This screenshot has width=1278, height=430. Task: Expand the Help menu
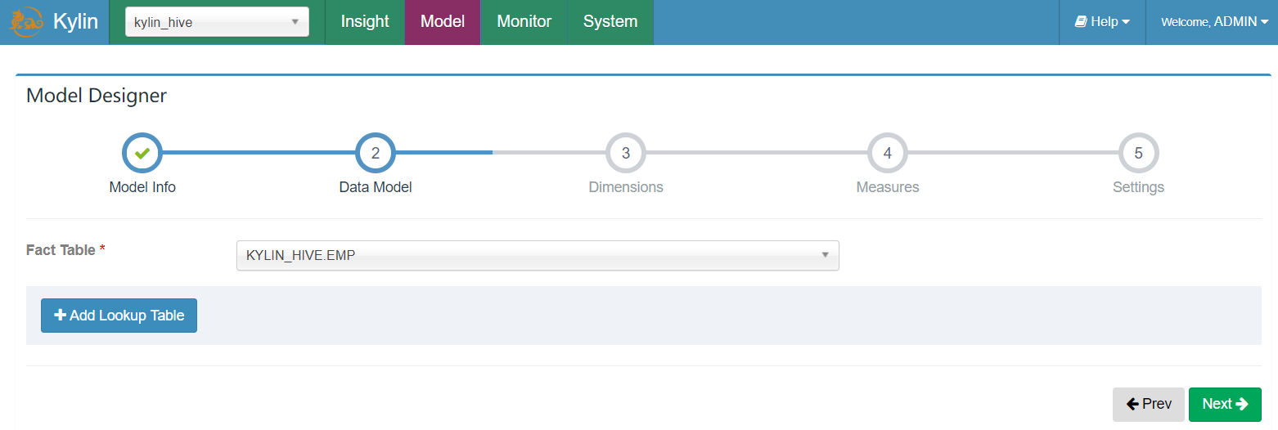click(1102, 22)
